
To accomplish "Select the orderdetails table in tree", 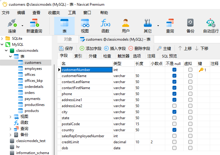I will coord(34,87).
